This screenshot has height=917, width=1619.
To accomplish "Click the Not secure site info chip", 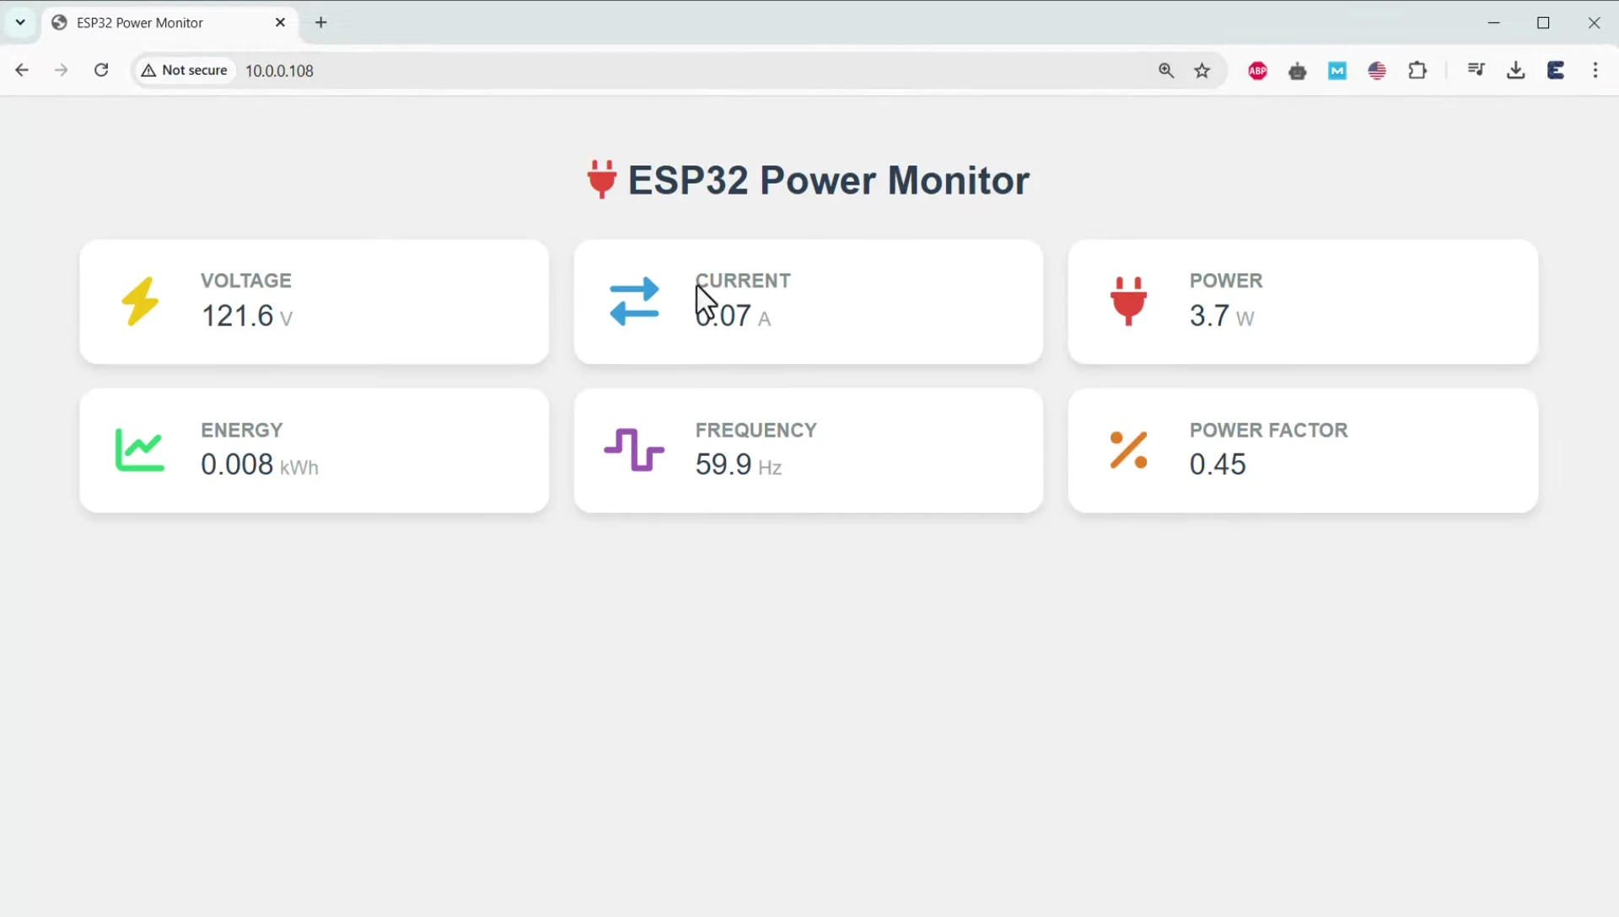I will 185,70.
